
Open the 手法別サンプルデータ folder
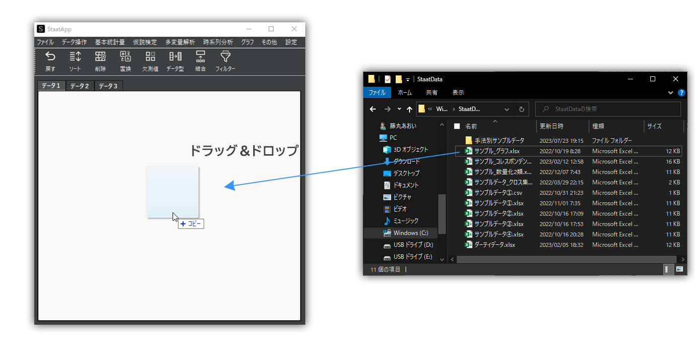(x=498, y=140)
